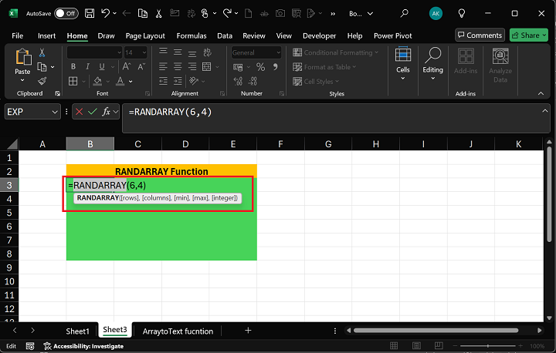Click the Comma Style icon

coord(275,67)
